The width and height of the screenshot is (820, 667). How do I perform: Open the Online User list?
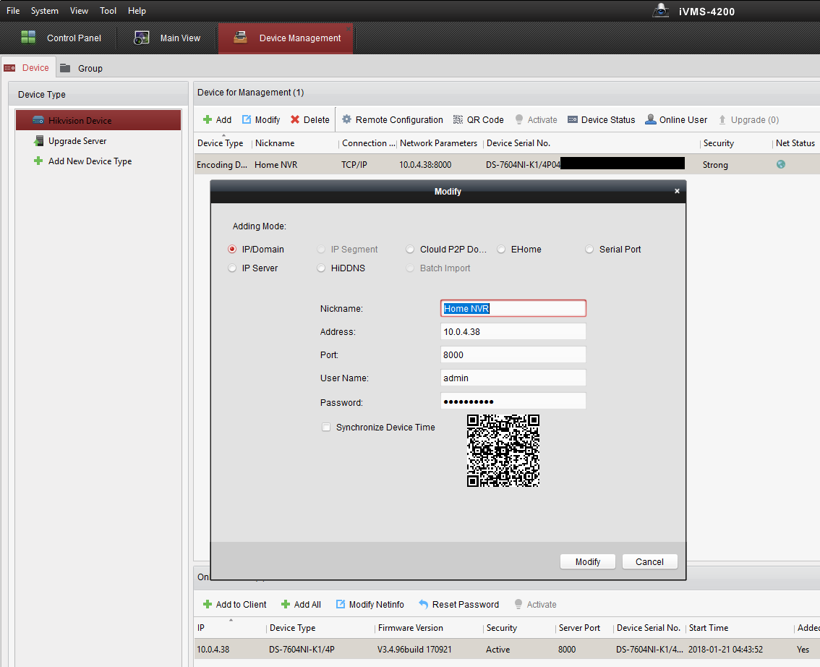pos(675,120)
